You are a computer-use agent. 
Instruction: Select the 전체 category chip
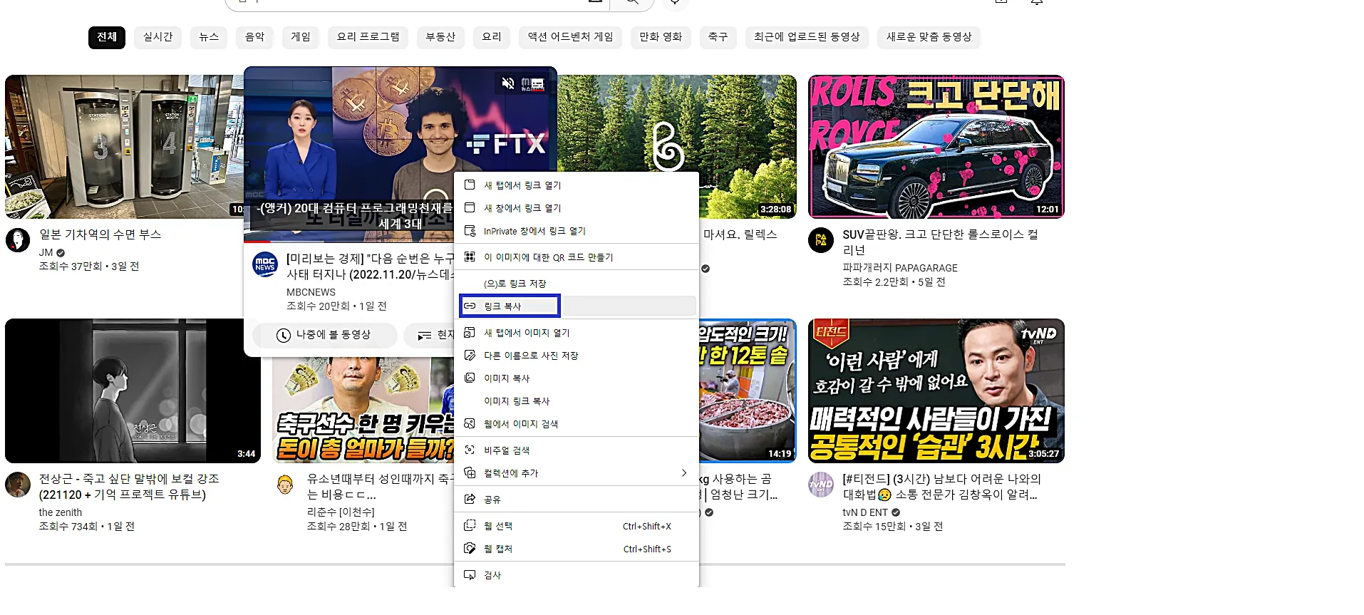(x=107, y=37)
